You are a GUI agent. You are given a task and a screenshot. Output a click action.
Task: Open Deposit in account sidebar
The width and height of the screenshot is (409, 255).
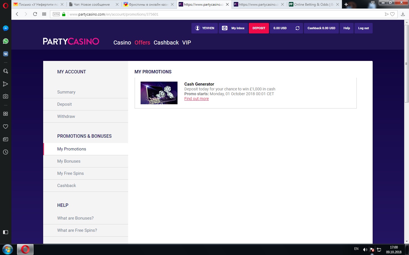point(85,104)
